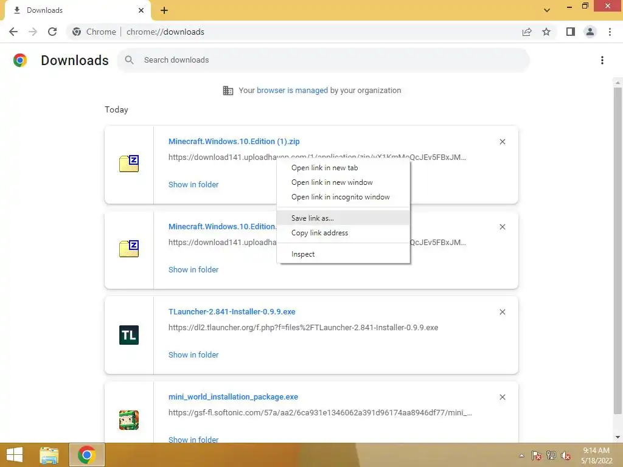Open the tab search chevron

coord(547,10)
